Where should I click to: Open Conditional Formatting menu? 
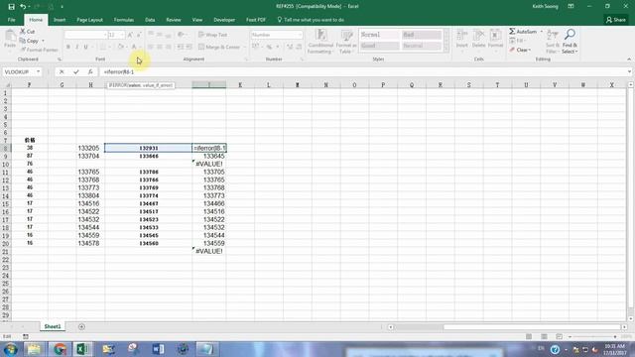320,41
